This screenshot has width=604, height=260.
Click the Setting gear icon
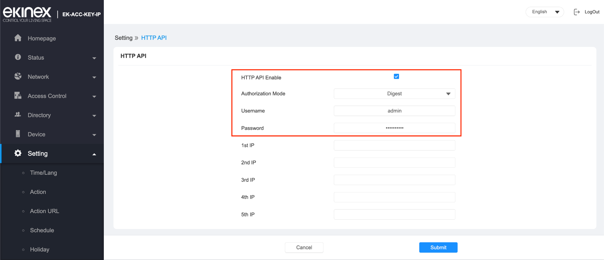18,153
